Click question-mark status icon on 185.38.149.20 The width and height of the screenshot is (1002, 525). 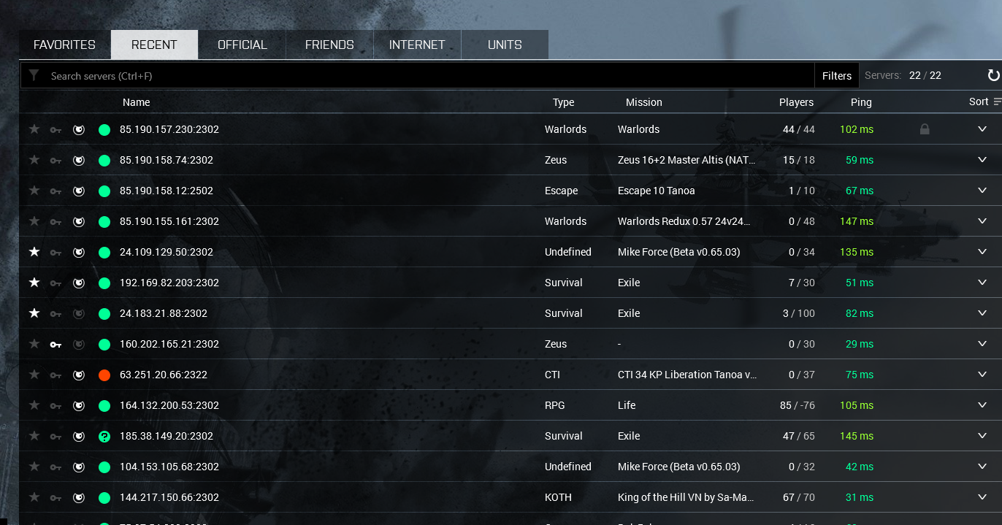pos(104,436)
